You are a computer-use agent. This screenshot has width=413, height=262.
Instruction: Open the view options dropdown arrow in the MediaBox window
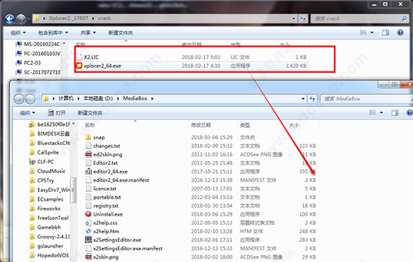pyautogui.click(x=381, y=113)
